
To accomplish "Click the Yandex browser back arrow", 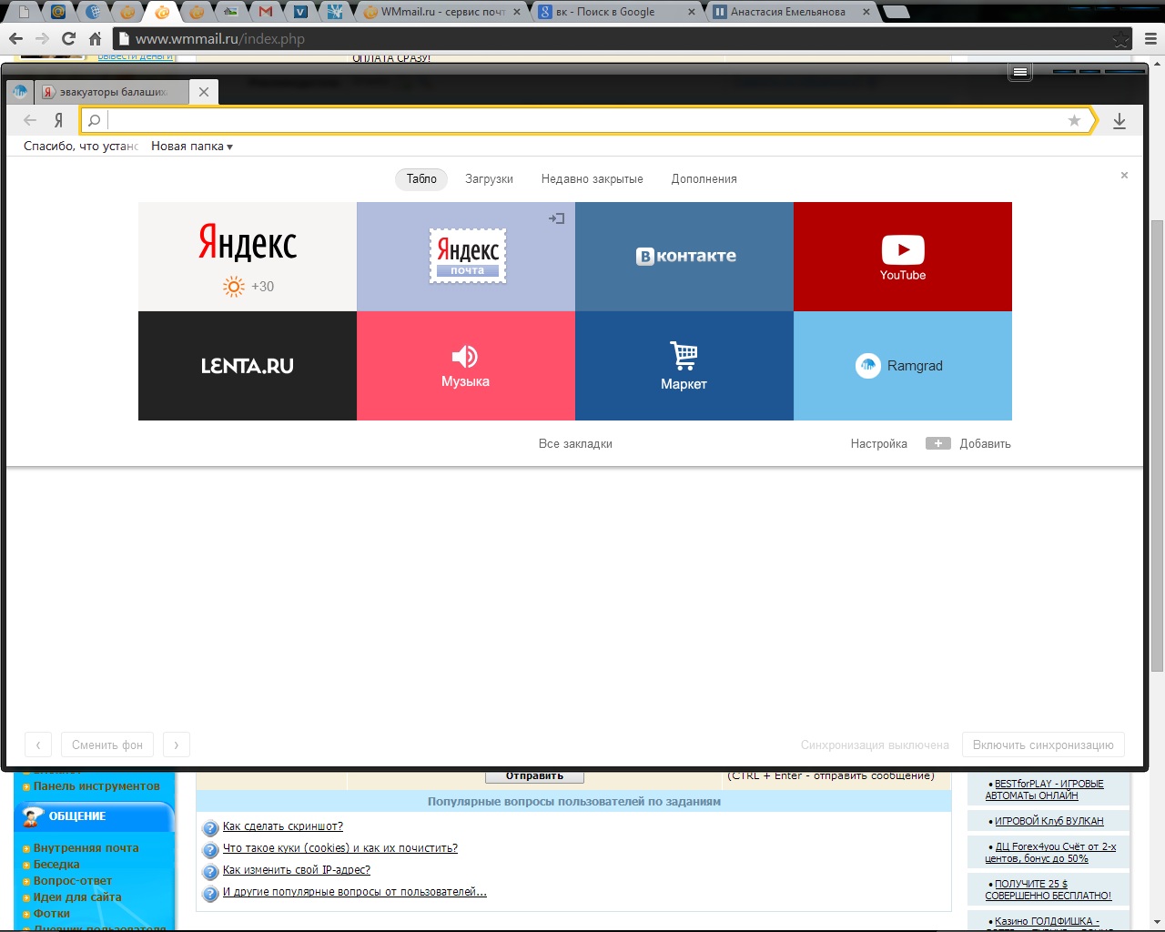I will (x=30, y=120).
